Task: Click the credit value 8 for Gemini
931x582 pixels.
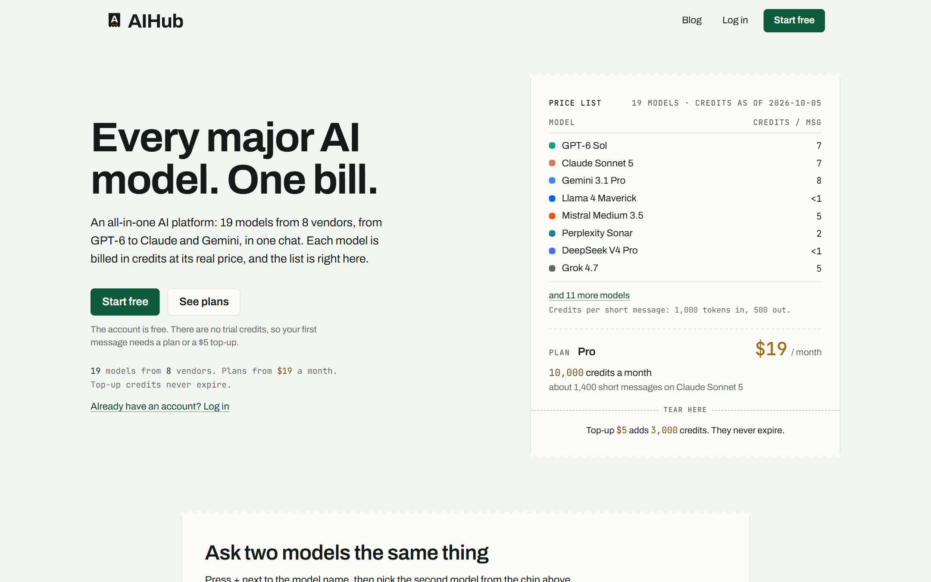Action: [819, 181]
